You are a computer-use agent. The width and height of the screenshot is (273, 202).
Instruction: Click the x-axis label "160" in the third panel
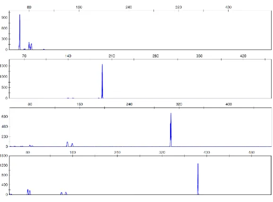(79, 104)
